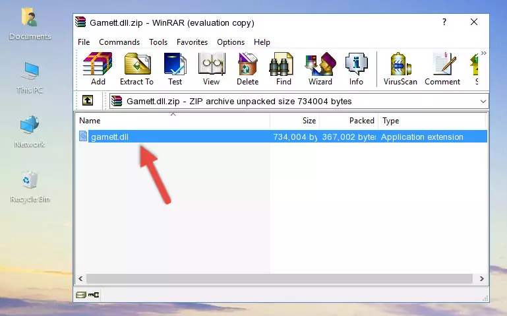507x316 pixels.
Task: Click the Application extension type cell
Action: [422, 137]
